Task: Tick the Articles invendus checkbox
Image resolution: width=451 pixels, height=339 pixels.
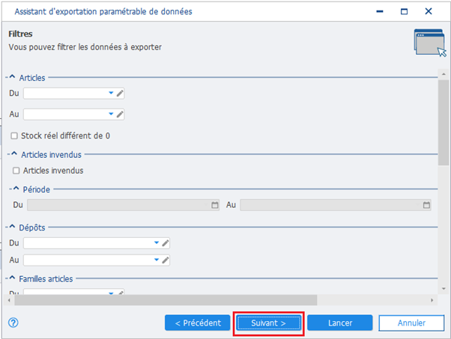Action: pyautogui.click(x=16, y=171)
